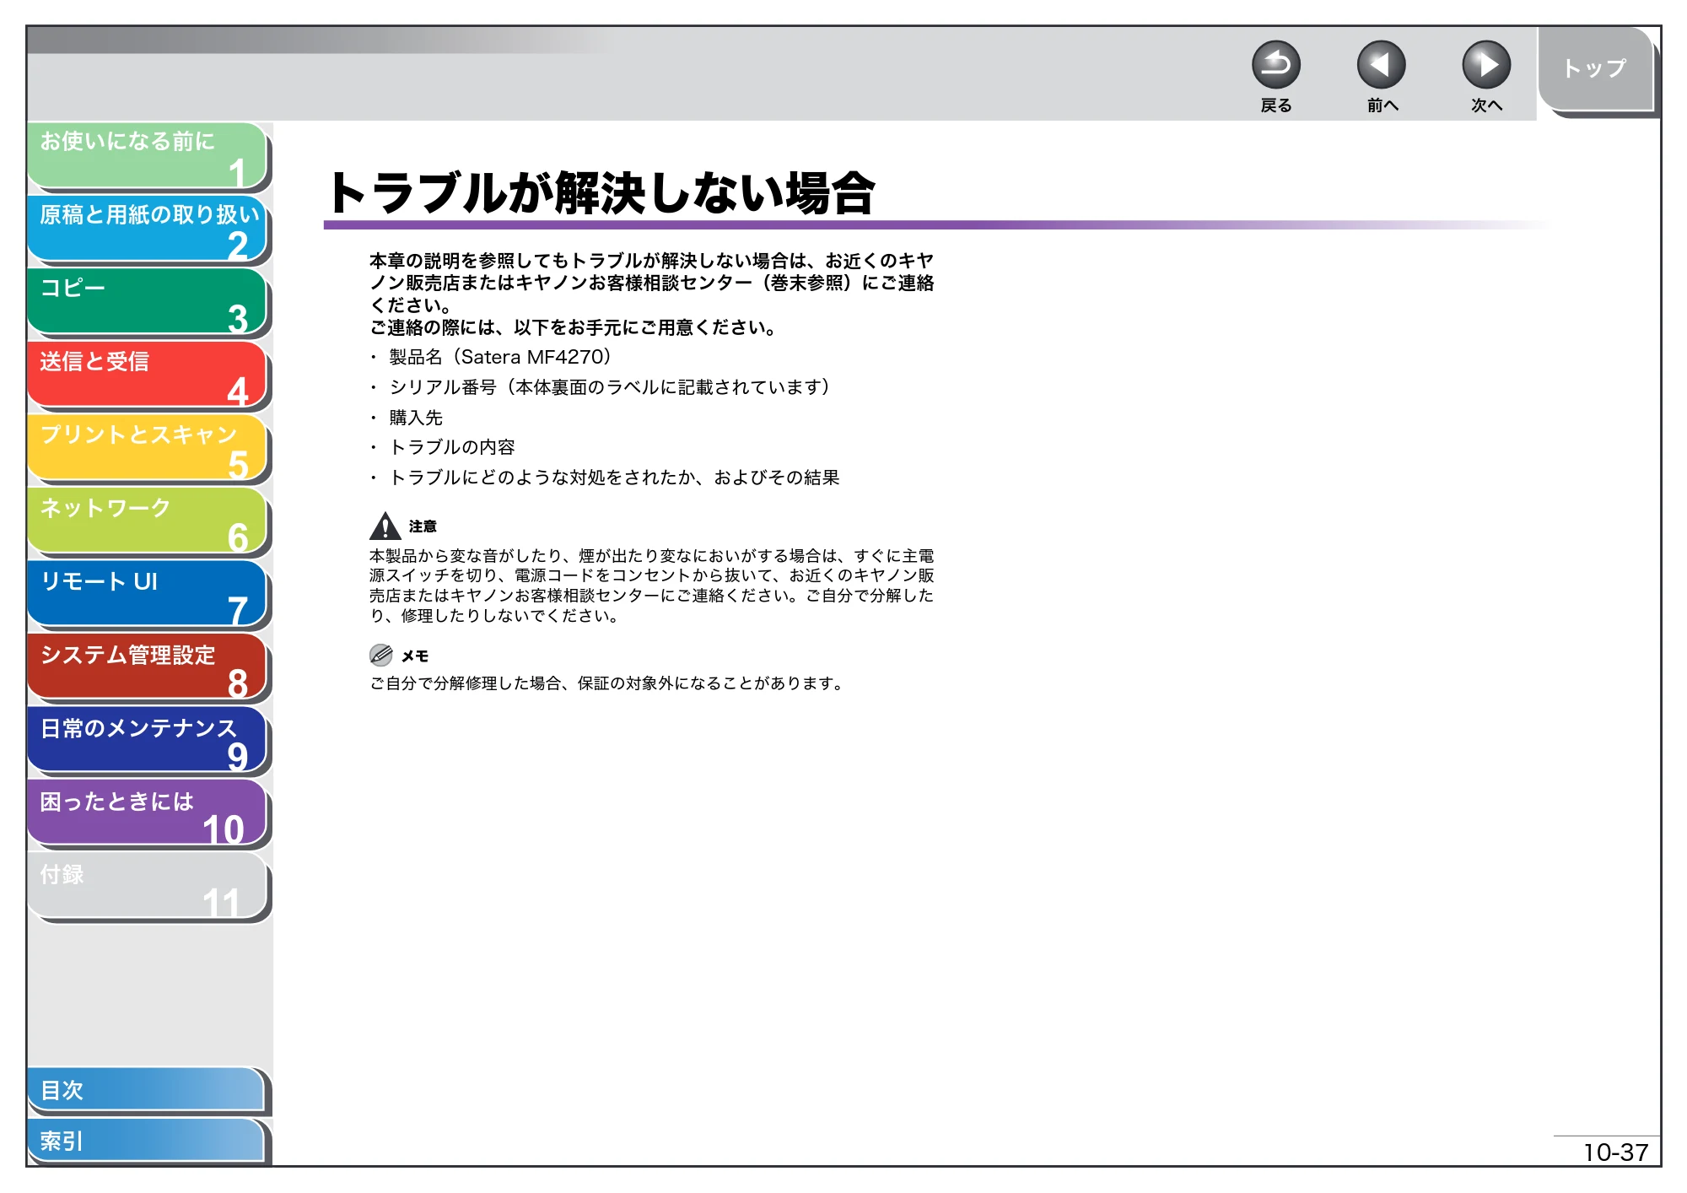Open chapter 2 原稿と用紙の取り扱い
Screen dimensions: 1687x1193
(x=148, y=229)
